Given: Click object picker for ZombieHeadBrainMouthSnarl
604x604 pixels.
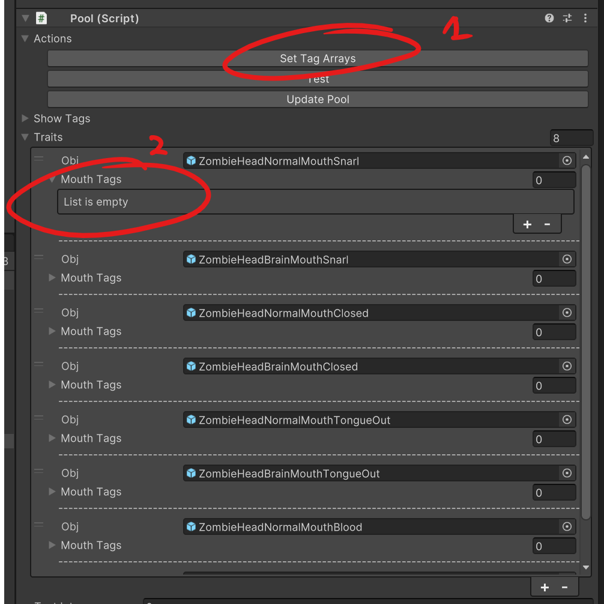Looking at the screenshot, I should pos(566,260).
